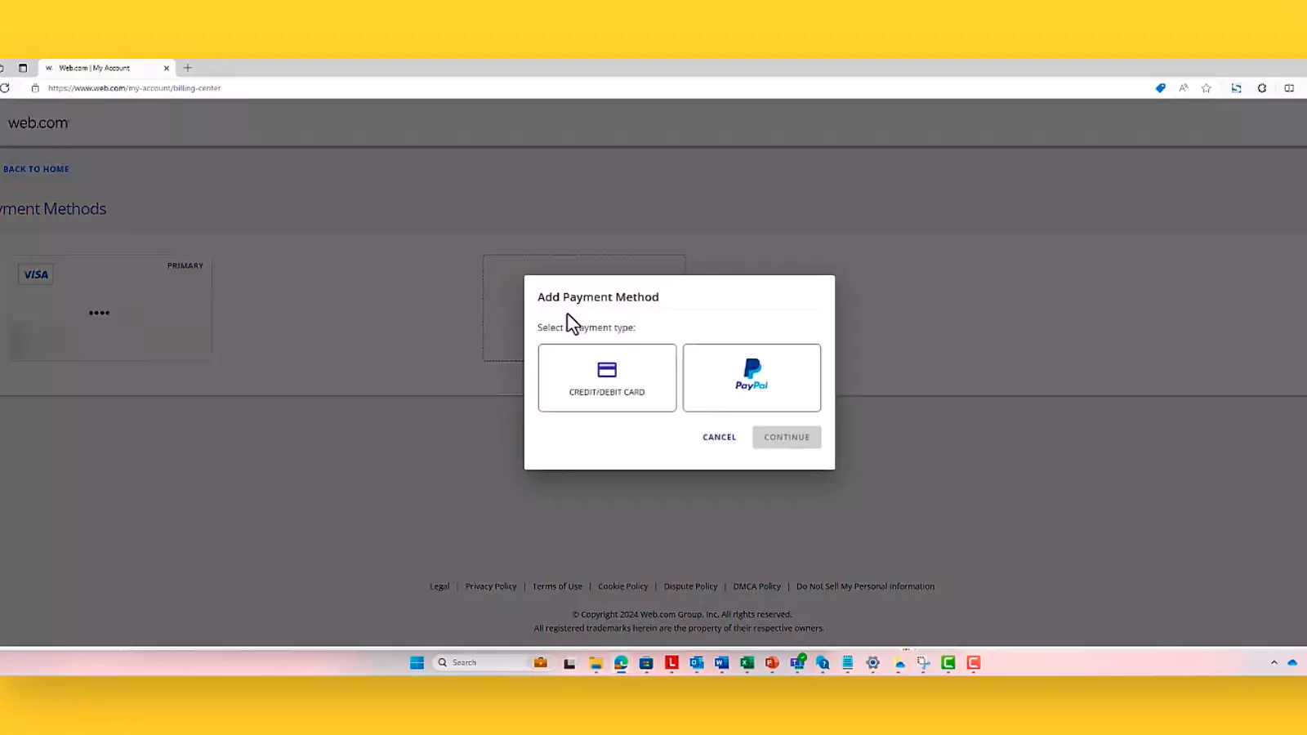Click the OneDrive cloud tray icon
Screen dimensions: 1307x735
point(1292,662)
